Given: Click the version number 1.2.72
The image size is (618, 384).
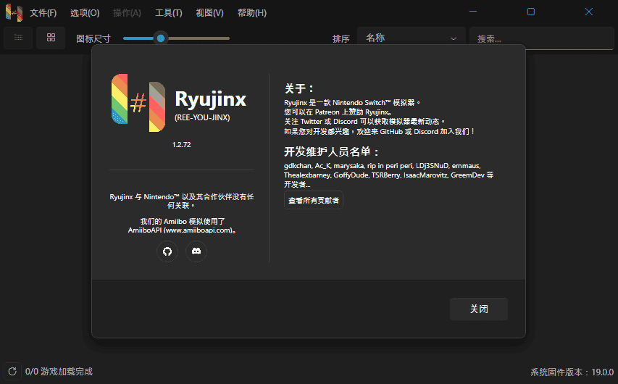Looking at the screenshot, I should click(x=181, y=145).
